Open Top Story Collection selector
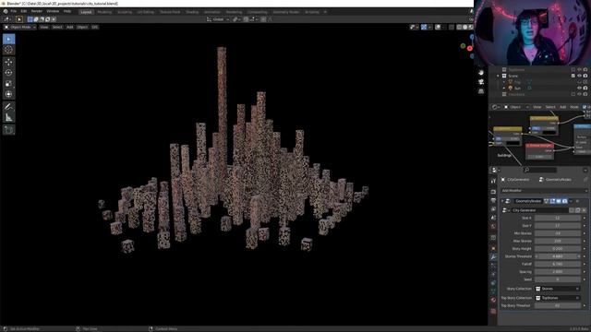This screenshot has width=591, height=332. [558, 298]
